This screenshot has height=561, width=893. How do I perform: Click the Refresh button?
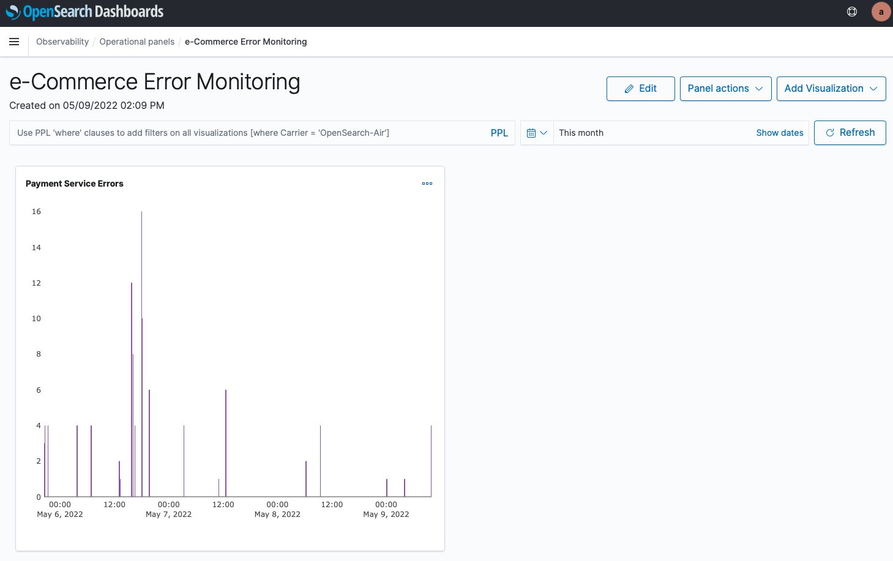coord(850,133)
